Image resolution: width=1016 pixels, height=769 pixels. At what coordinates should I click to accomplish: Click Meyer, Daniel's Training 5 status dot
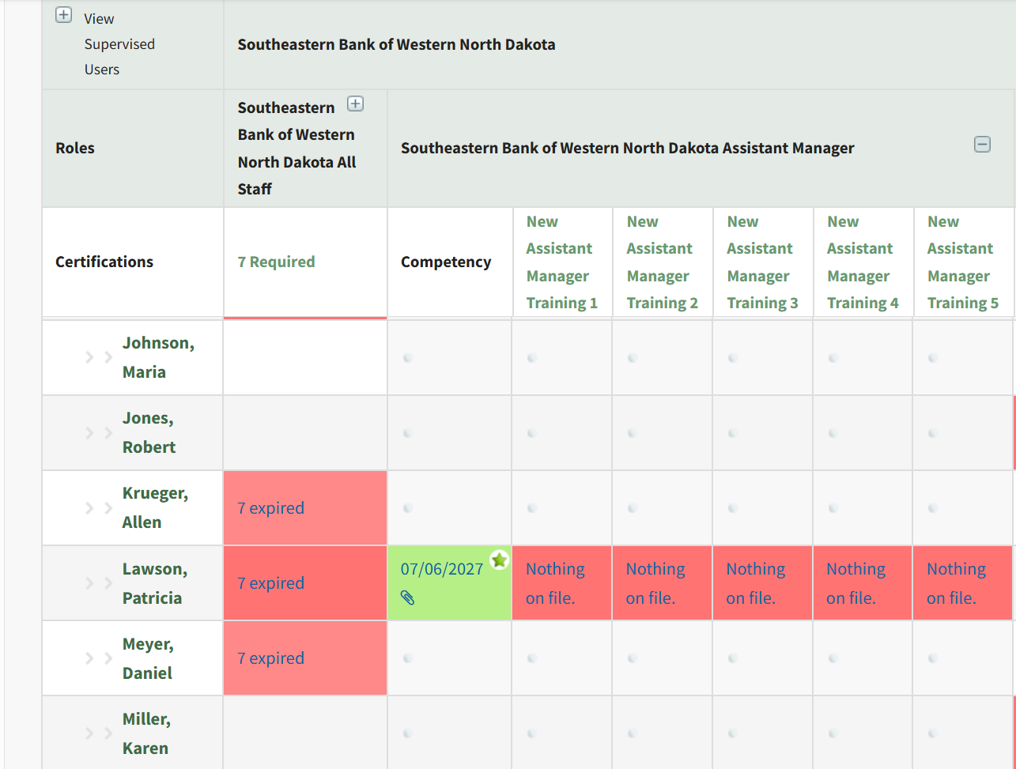(x=934, y=658)
